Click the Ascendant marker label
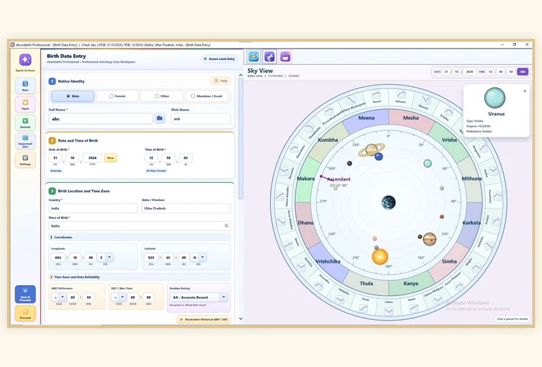The height and width of the screenshot is (367, 542). click(x=339, y=179)
